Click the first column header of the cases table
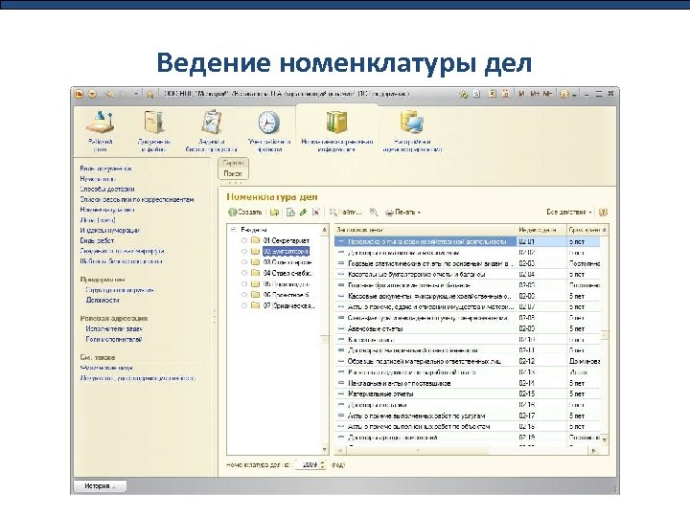Screen dimensions: 690x517 (x=425, y=230)
